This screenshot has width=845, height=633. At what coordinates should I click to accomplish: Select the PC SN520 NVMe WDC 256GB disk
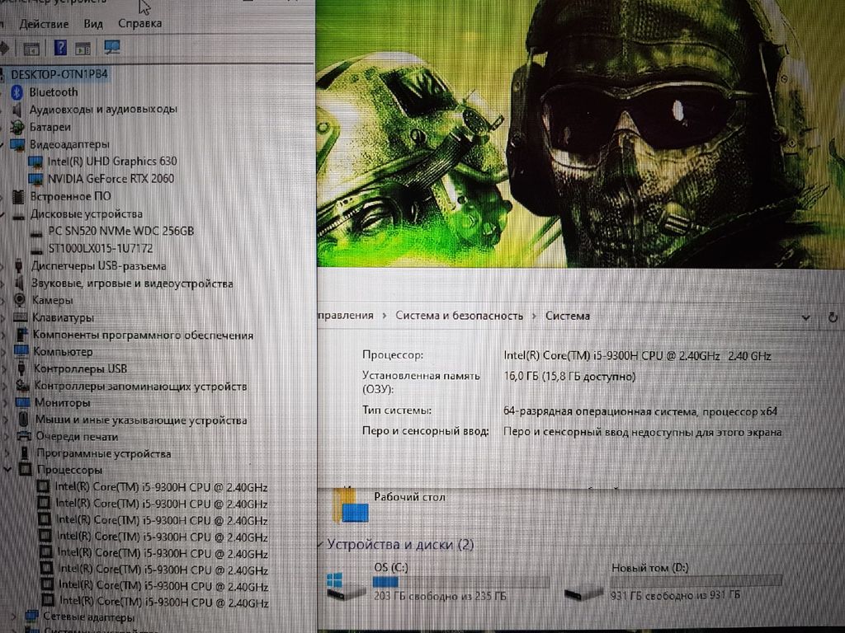pyautogui.click(x=120, y=231)
